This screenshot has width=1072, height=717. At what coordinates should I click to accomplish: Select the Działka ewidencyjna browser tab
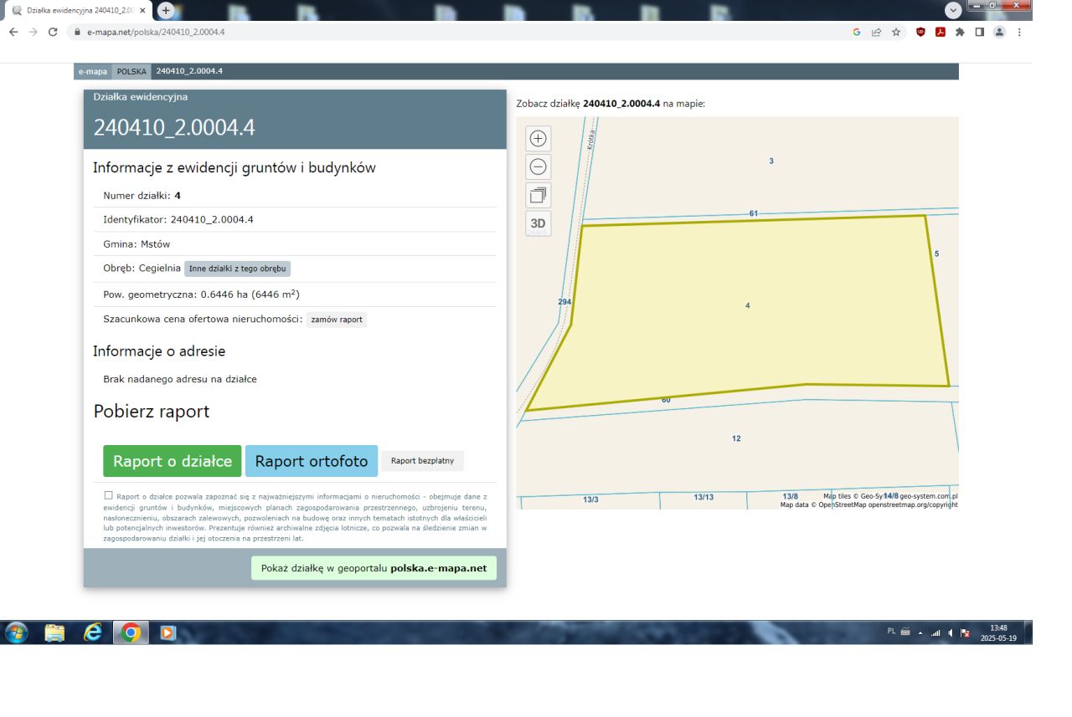(78, 10)
